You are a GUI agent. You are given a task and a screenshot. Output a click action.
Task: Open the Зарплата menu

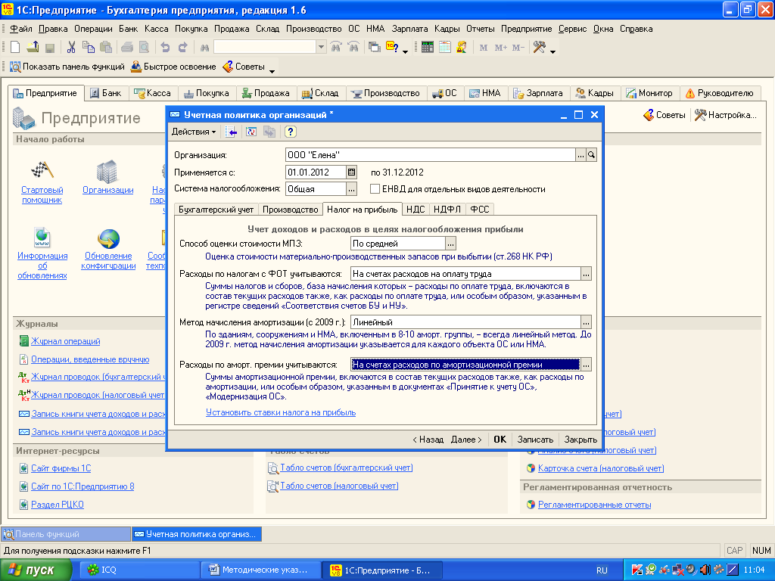(x=409, y=29)
